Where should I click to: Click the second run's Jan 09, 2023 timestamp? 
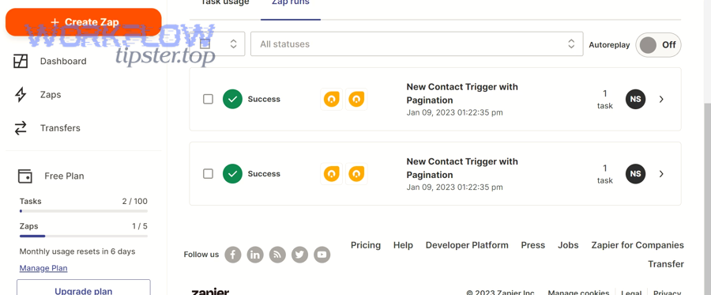point(454,187)
